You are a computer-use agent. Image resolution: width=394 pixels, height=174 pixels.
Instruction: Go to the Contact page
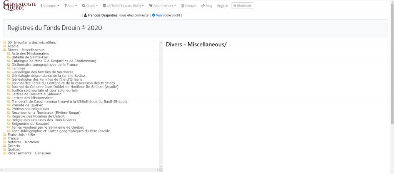point(189,6)
